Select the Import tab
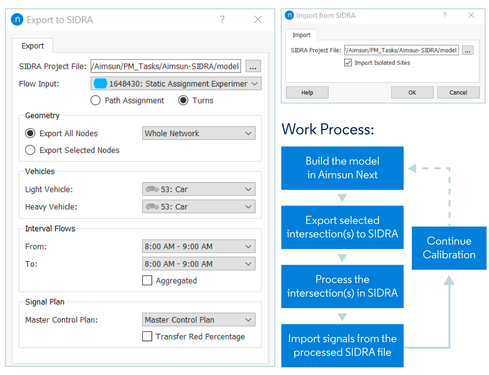The image size is (489, 375). click(301, 35)
